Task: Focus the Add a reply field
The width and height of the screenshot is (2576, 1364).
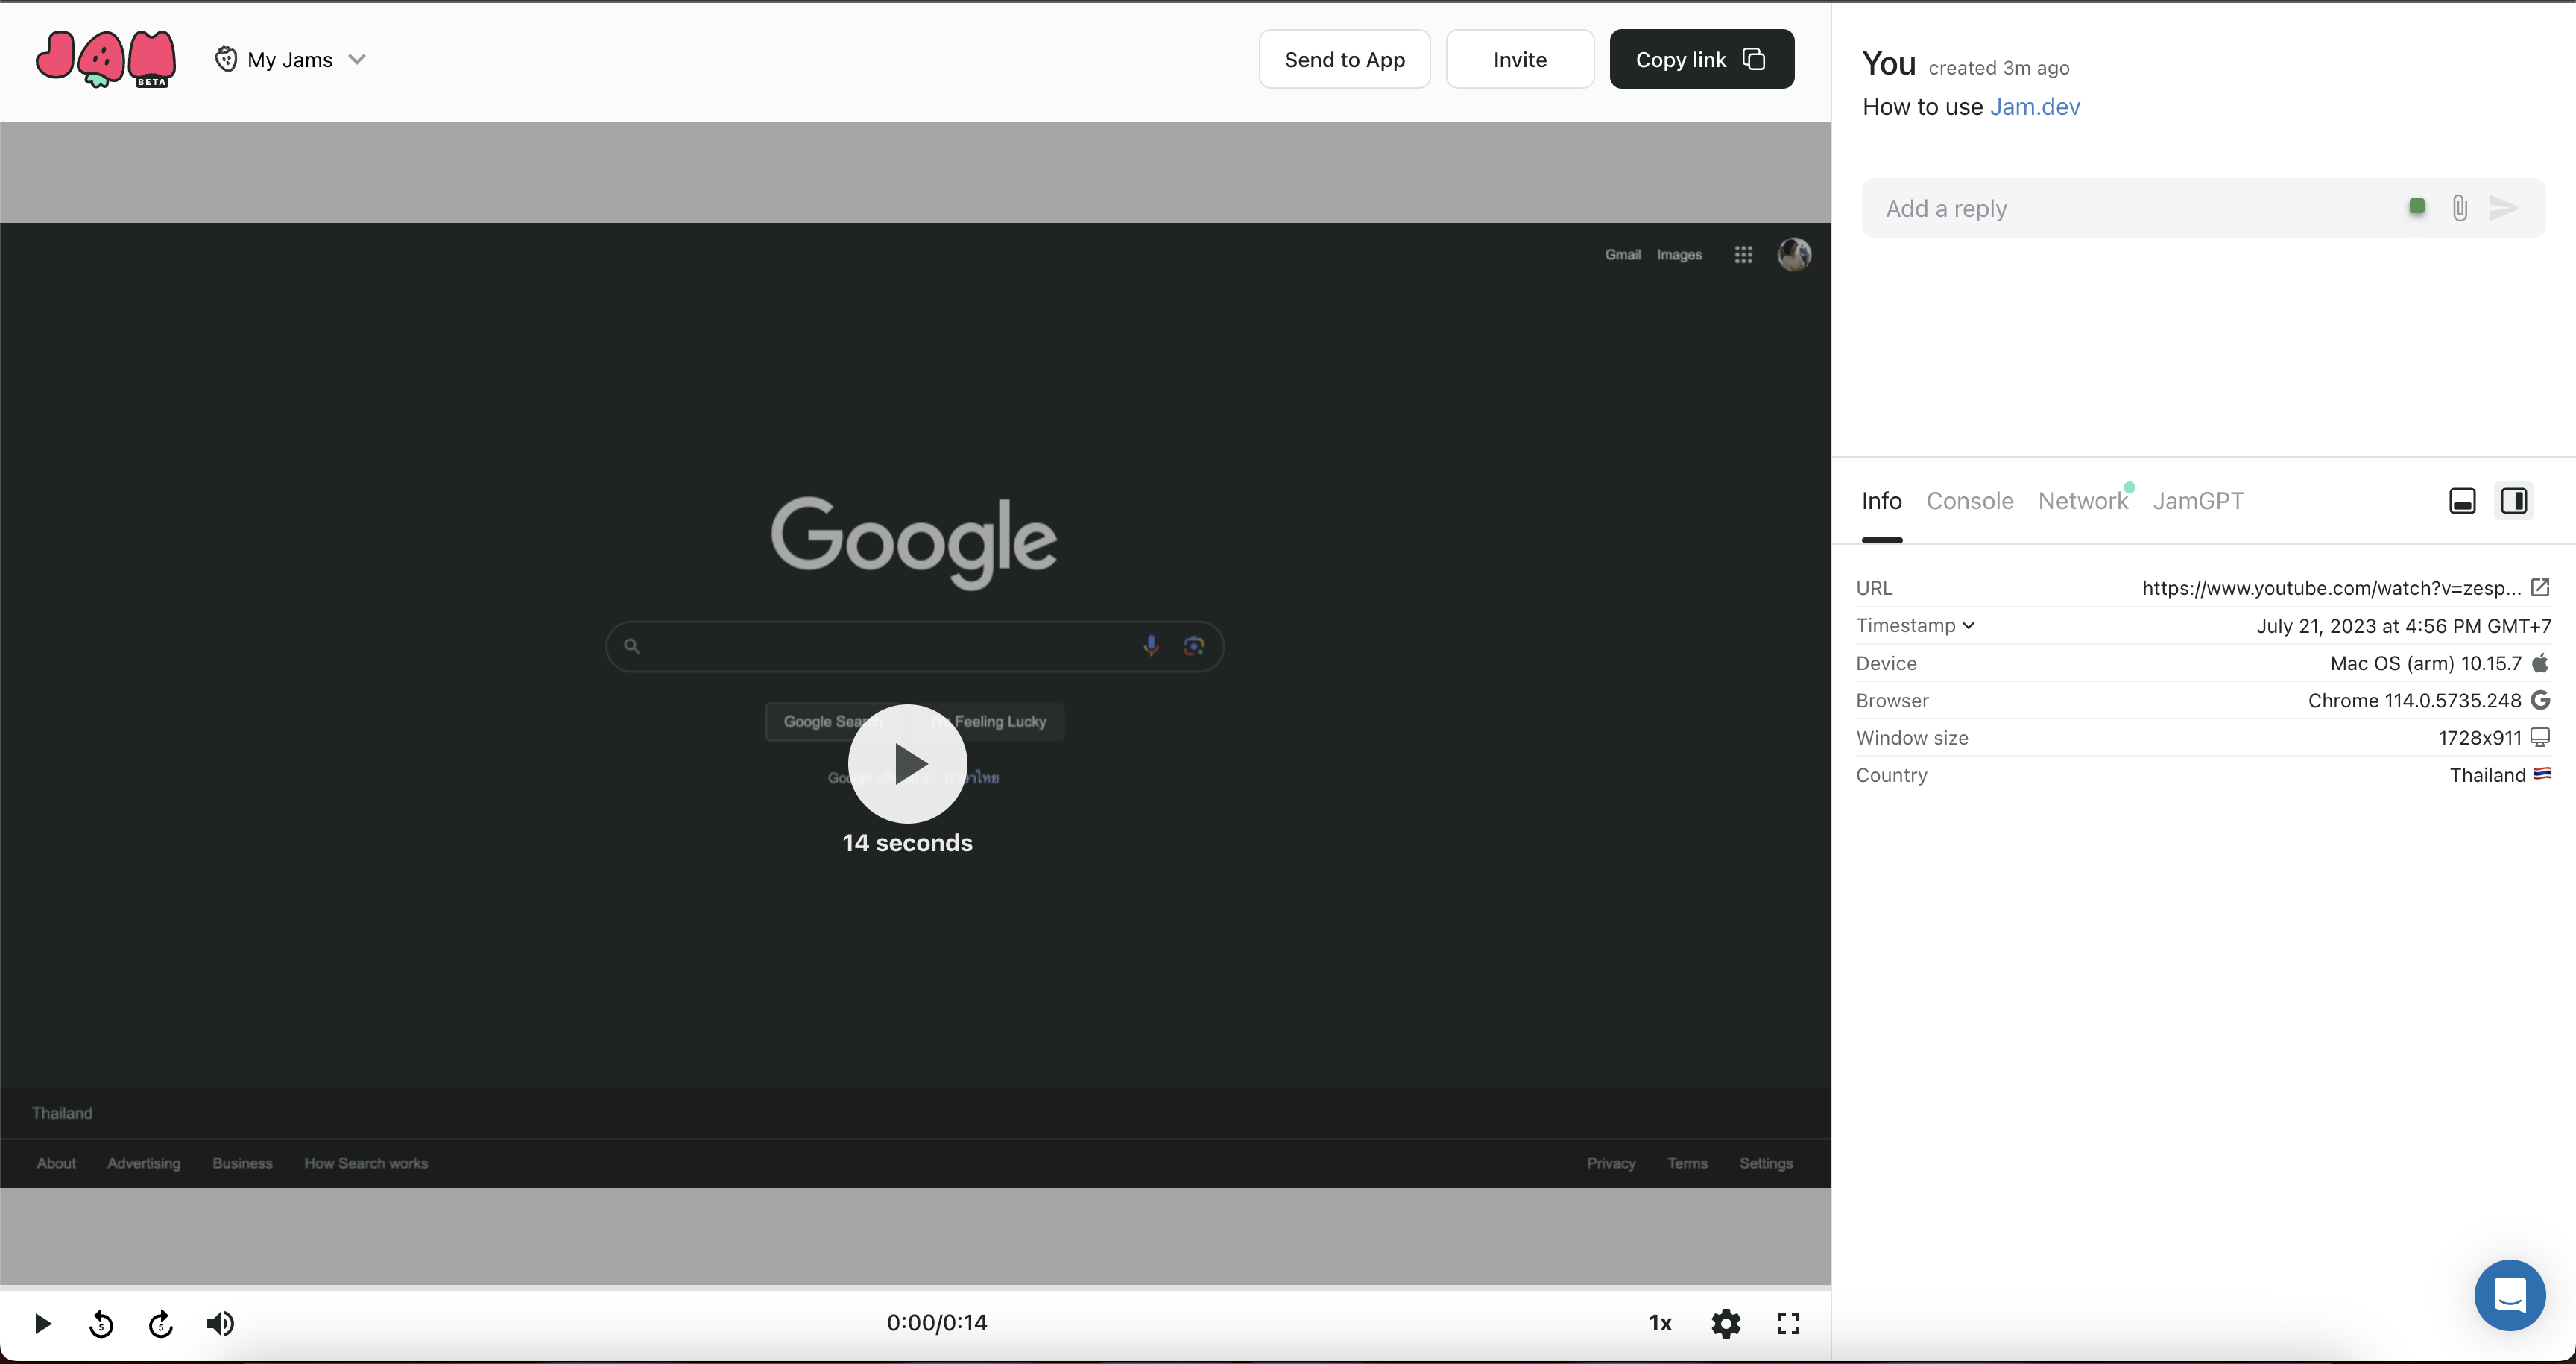Action: (2130, 209)
